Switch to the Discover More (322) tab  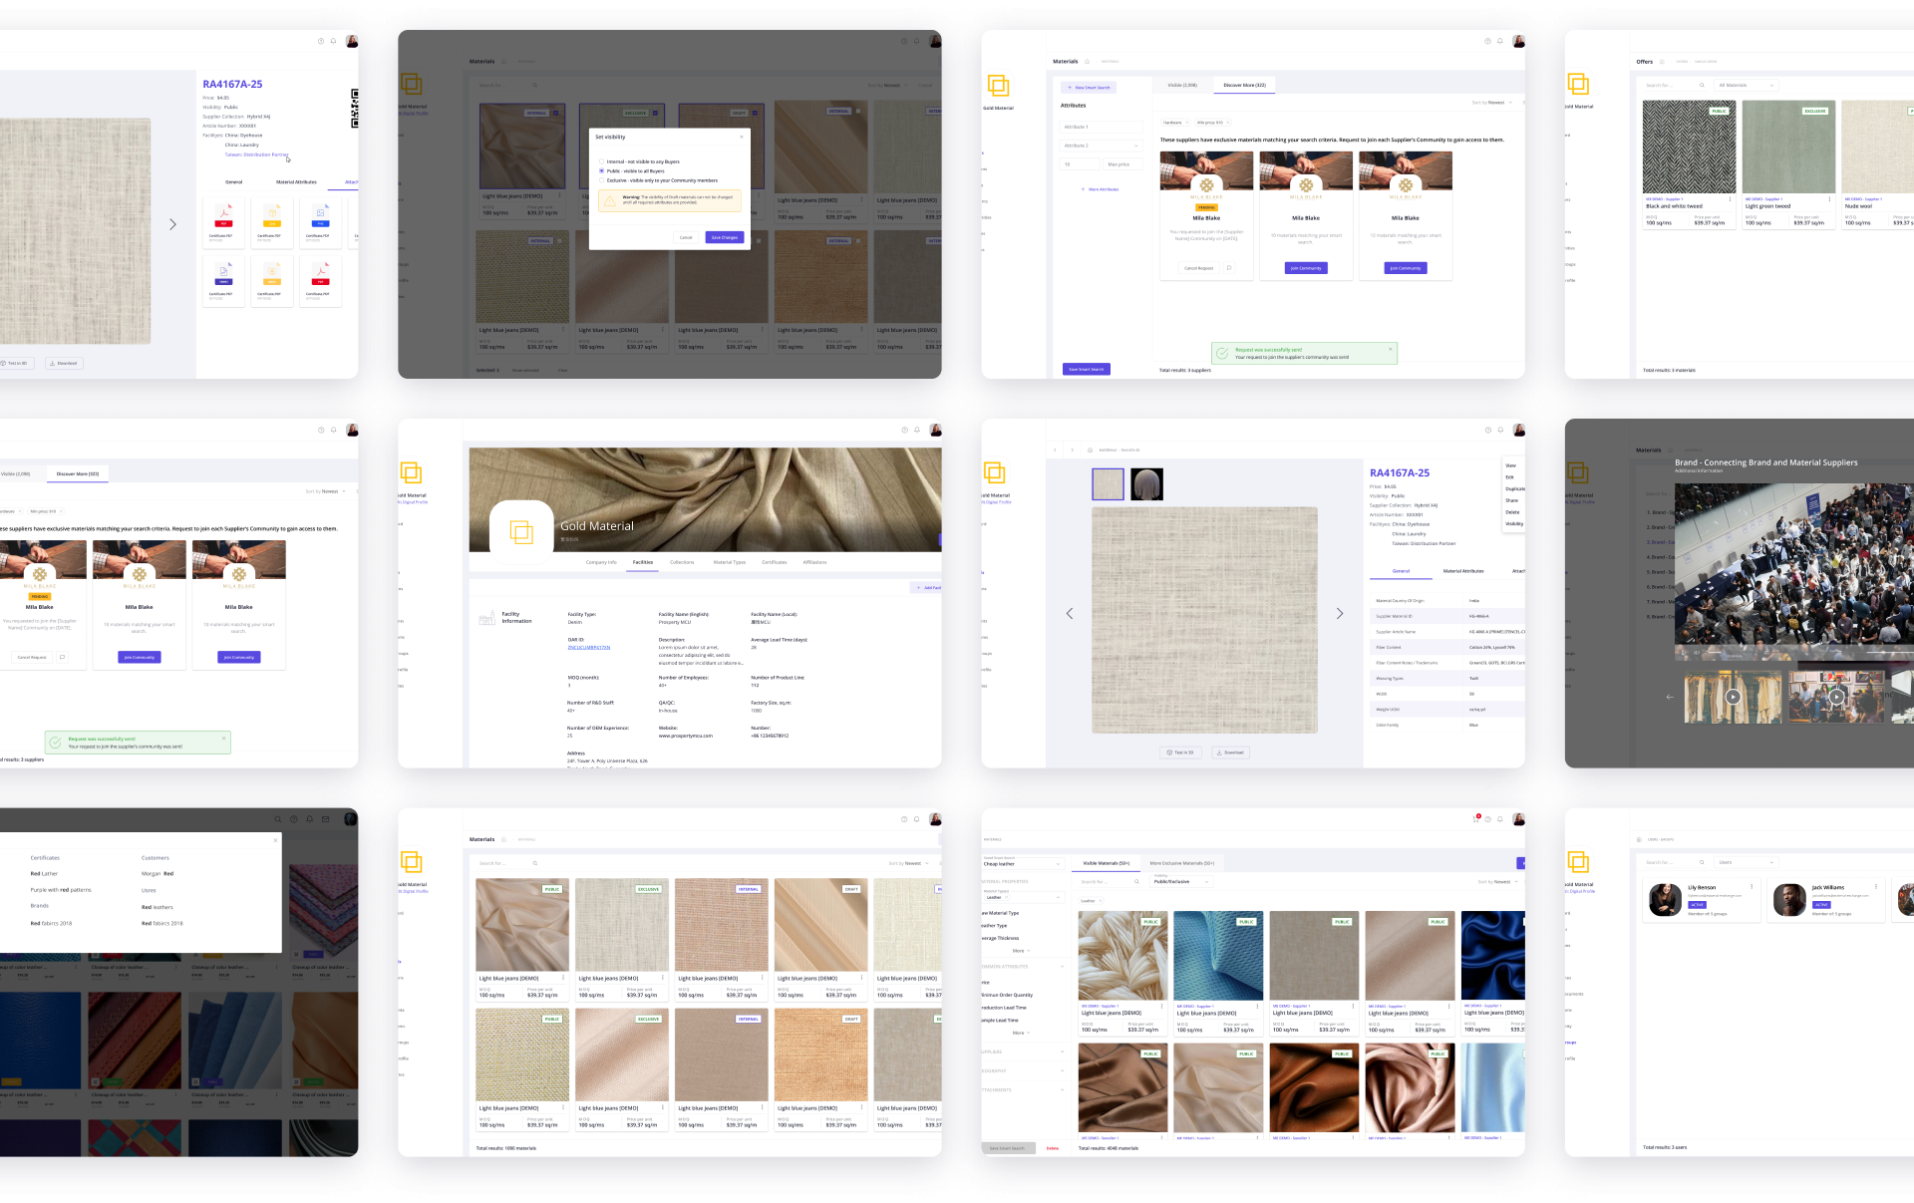1244,85
